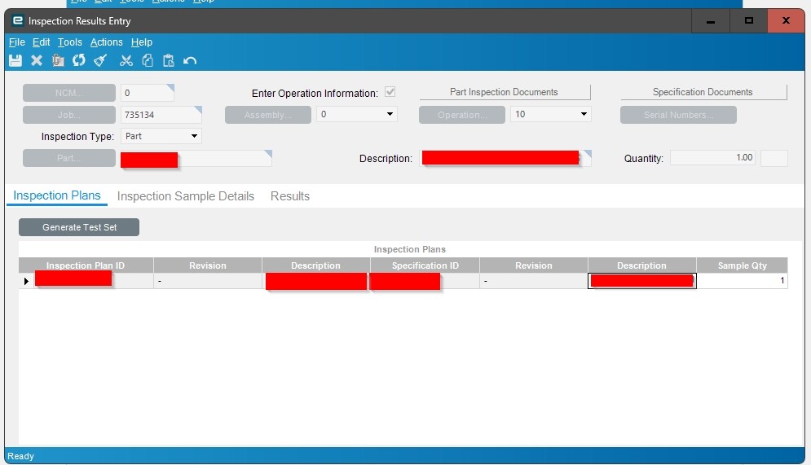811x465 pixels.
Task: Click the Refresh toolbar icon
Action: pyautogui.click(x=78, y=60)
